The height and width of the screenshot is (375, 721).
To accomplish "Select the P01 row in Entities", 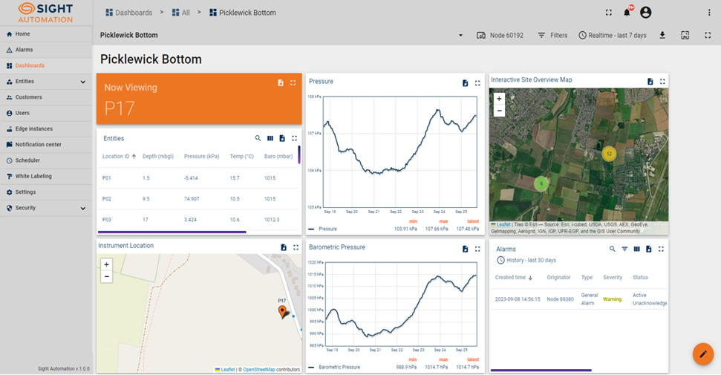I will pyautogui.click(x=198, y=178).
